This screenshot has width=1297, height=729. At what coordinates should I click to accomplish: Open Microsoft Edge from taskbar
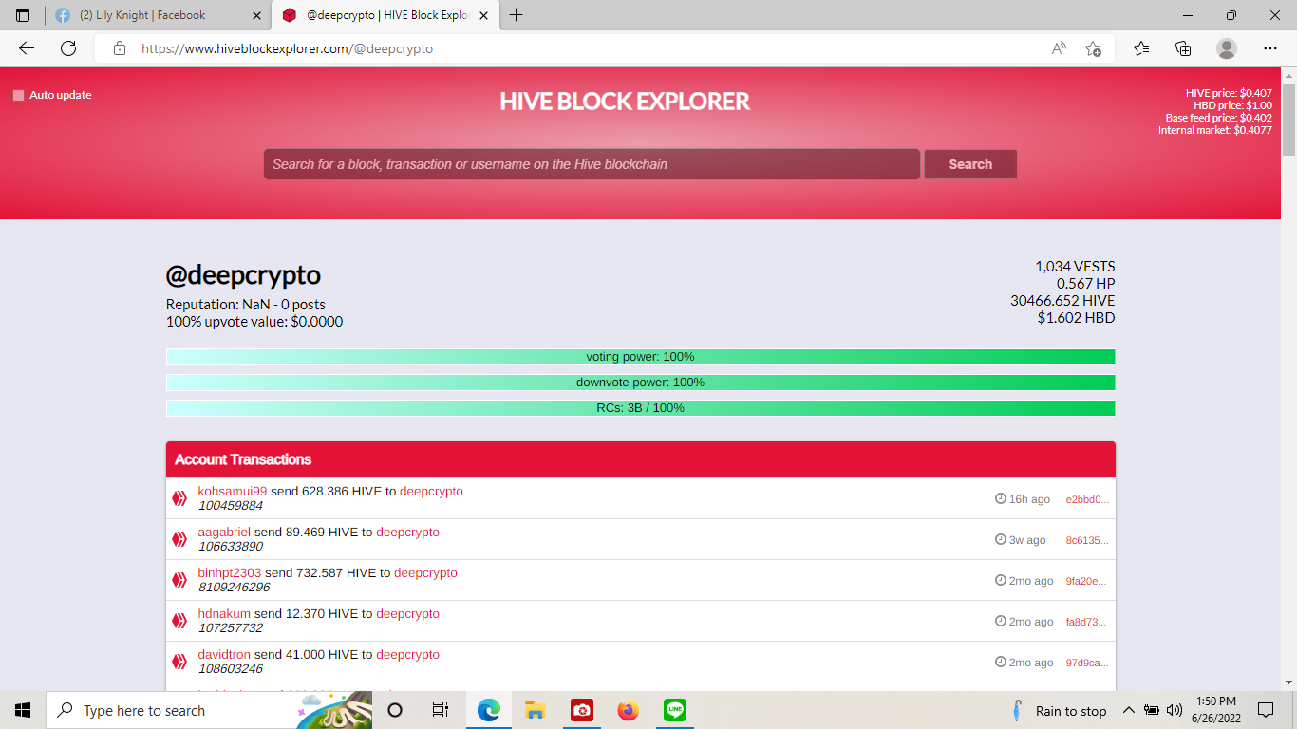click(x=489, y=710)
